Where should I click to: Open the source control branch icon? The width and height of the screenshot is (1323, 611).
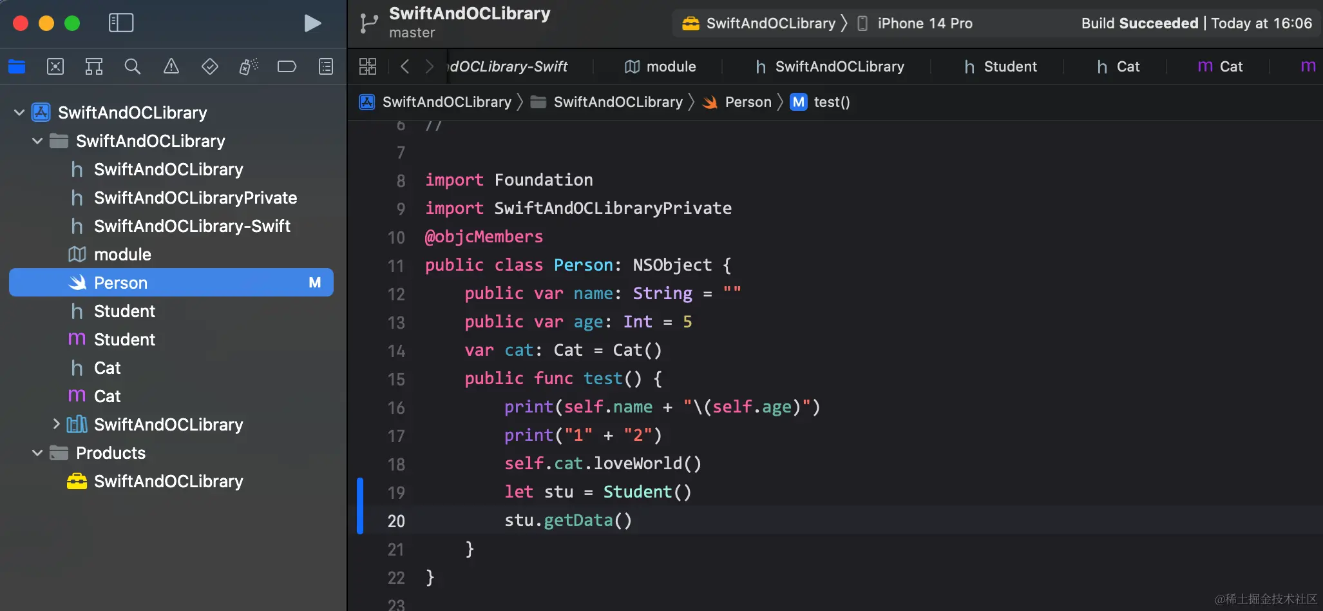pos(369,23)
